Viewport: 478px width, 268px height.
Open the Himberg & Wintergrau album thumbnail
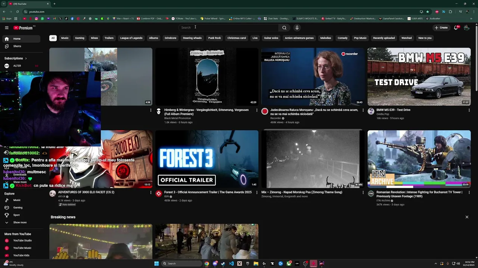point(207,77)
